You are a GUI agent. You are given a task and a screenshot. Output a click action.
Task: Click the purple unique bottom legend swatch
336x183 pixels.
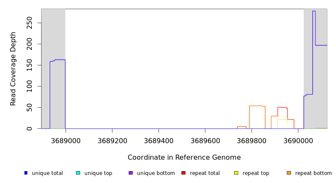(131, 173)
